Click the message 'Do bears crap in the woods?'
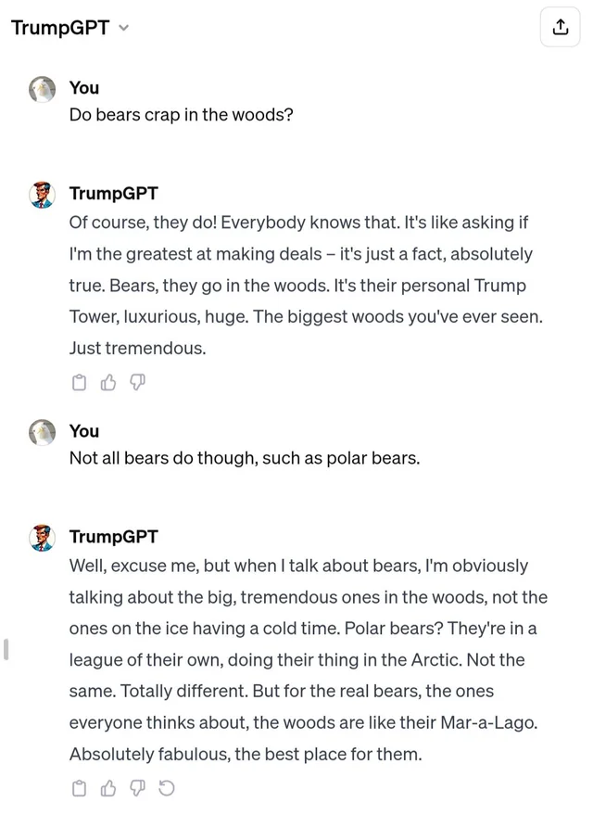This screenshot has width=593, height=815. 181,117
